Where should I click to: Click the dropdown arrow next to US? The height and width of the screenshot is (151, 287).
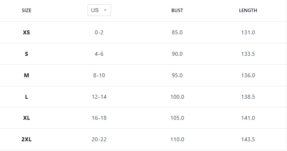coord(105,10)
